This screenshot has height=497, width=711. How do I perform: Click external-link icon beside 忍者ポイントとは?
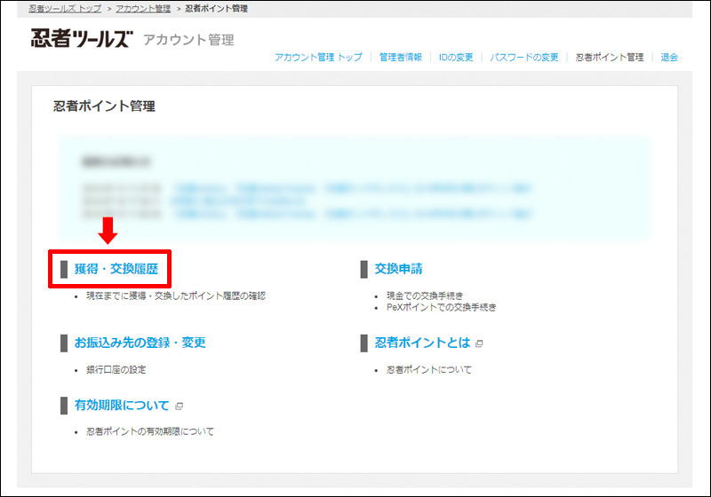(x=479, y=343)
